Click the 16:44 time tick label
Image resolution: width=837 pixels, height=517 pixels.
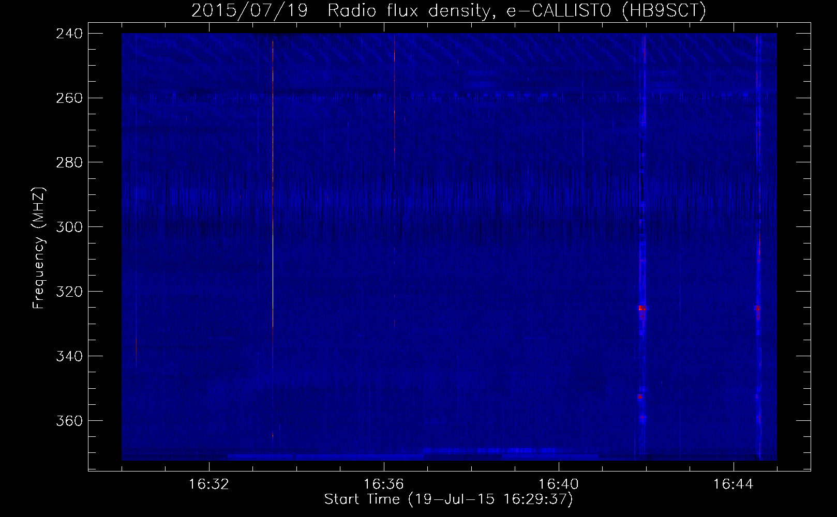click(734, 484)
